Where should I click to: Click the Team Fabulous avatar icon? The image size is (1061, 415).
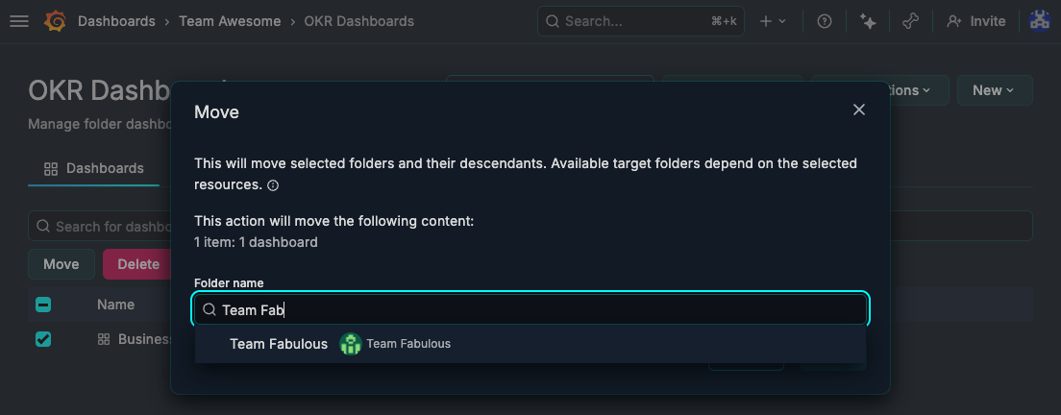point(351,344)
